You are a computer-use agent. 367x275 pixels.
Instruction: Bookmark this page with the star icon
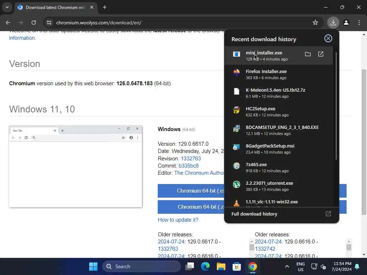tap(315, 23)
